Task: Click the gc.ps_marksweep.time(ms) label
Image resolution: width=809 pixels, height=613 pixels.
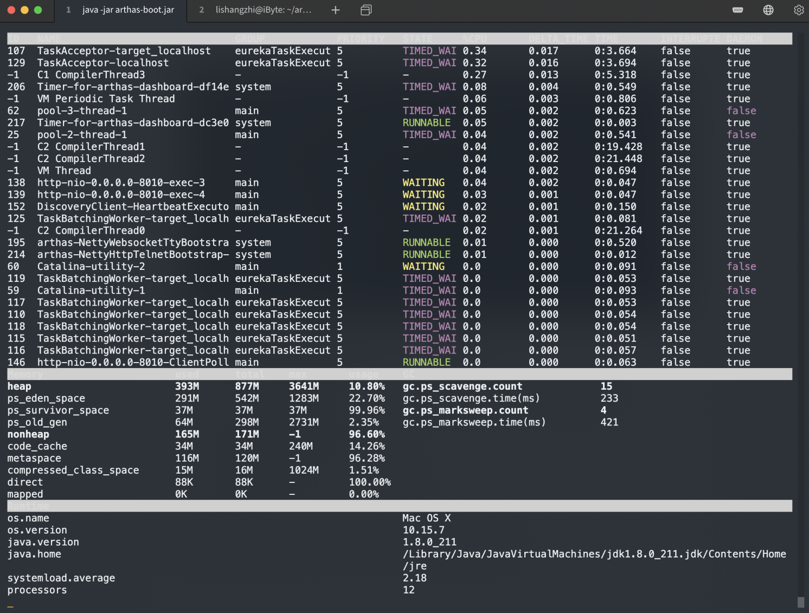Action: tap(474, 422)
